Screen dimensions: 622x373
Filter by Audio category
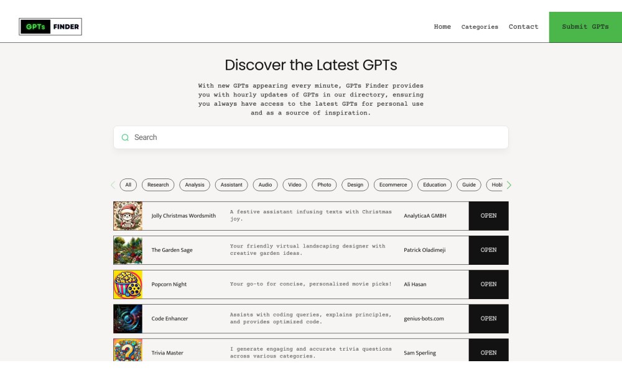[265, 185]
